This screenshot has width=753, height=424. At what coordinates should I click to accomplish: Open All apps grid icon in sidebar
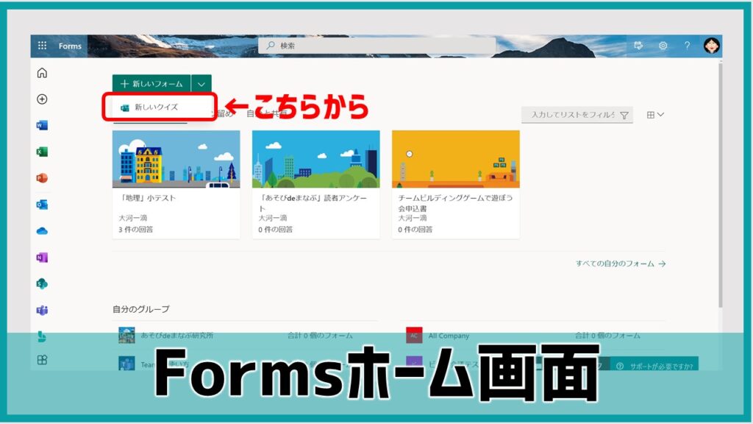point(42,360)
